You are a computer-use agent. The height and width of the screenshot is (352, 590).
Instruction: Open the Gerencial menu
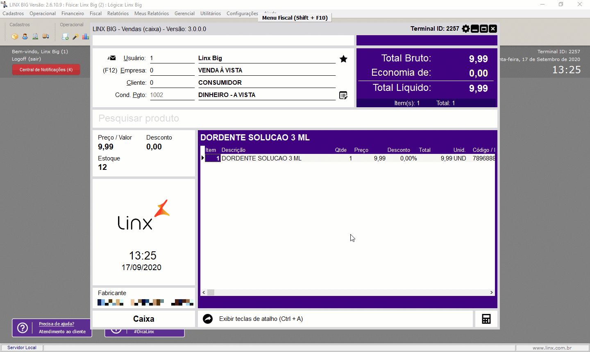coord(184,14)
